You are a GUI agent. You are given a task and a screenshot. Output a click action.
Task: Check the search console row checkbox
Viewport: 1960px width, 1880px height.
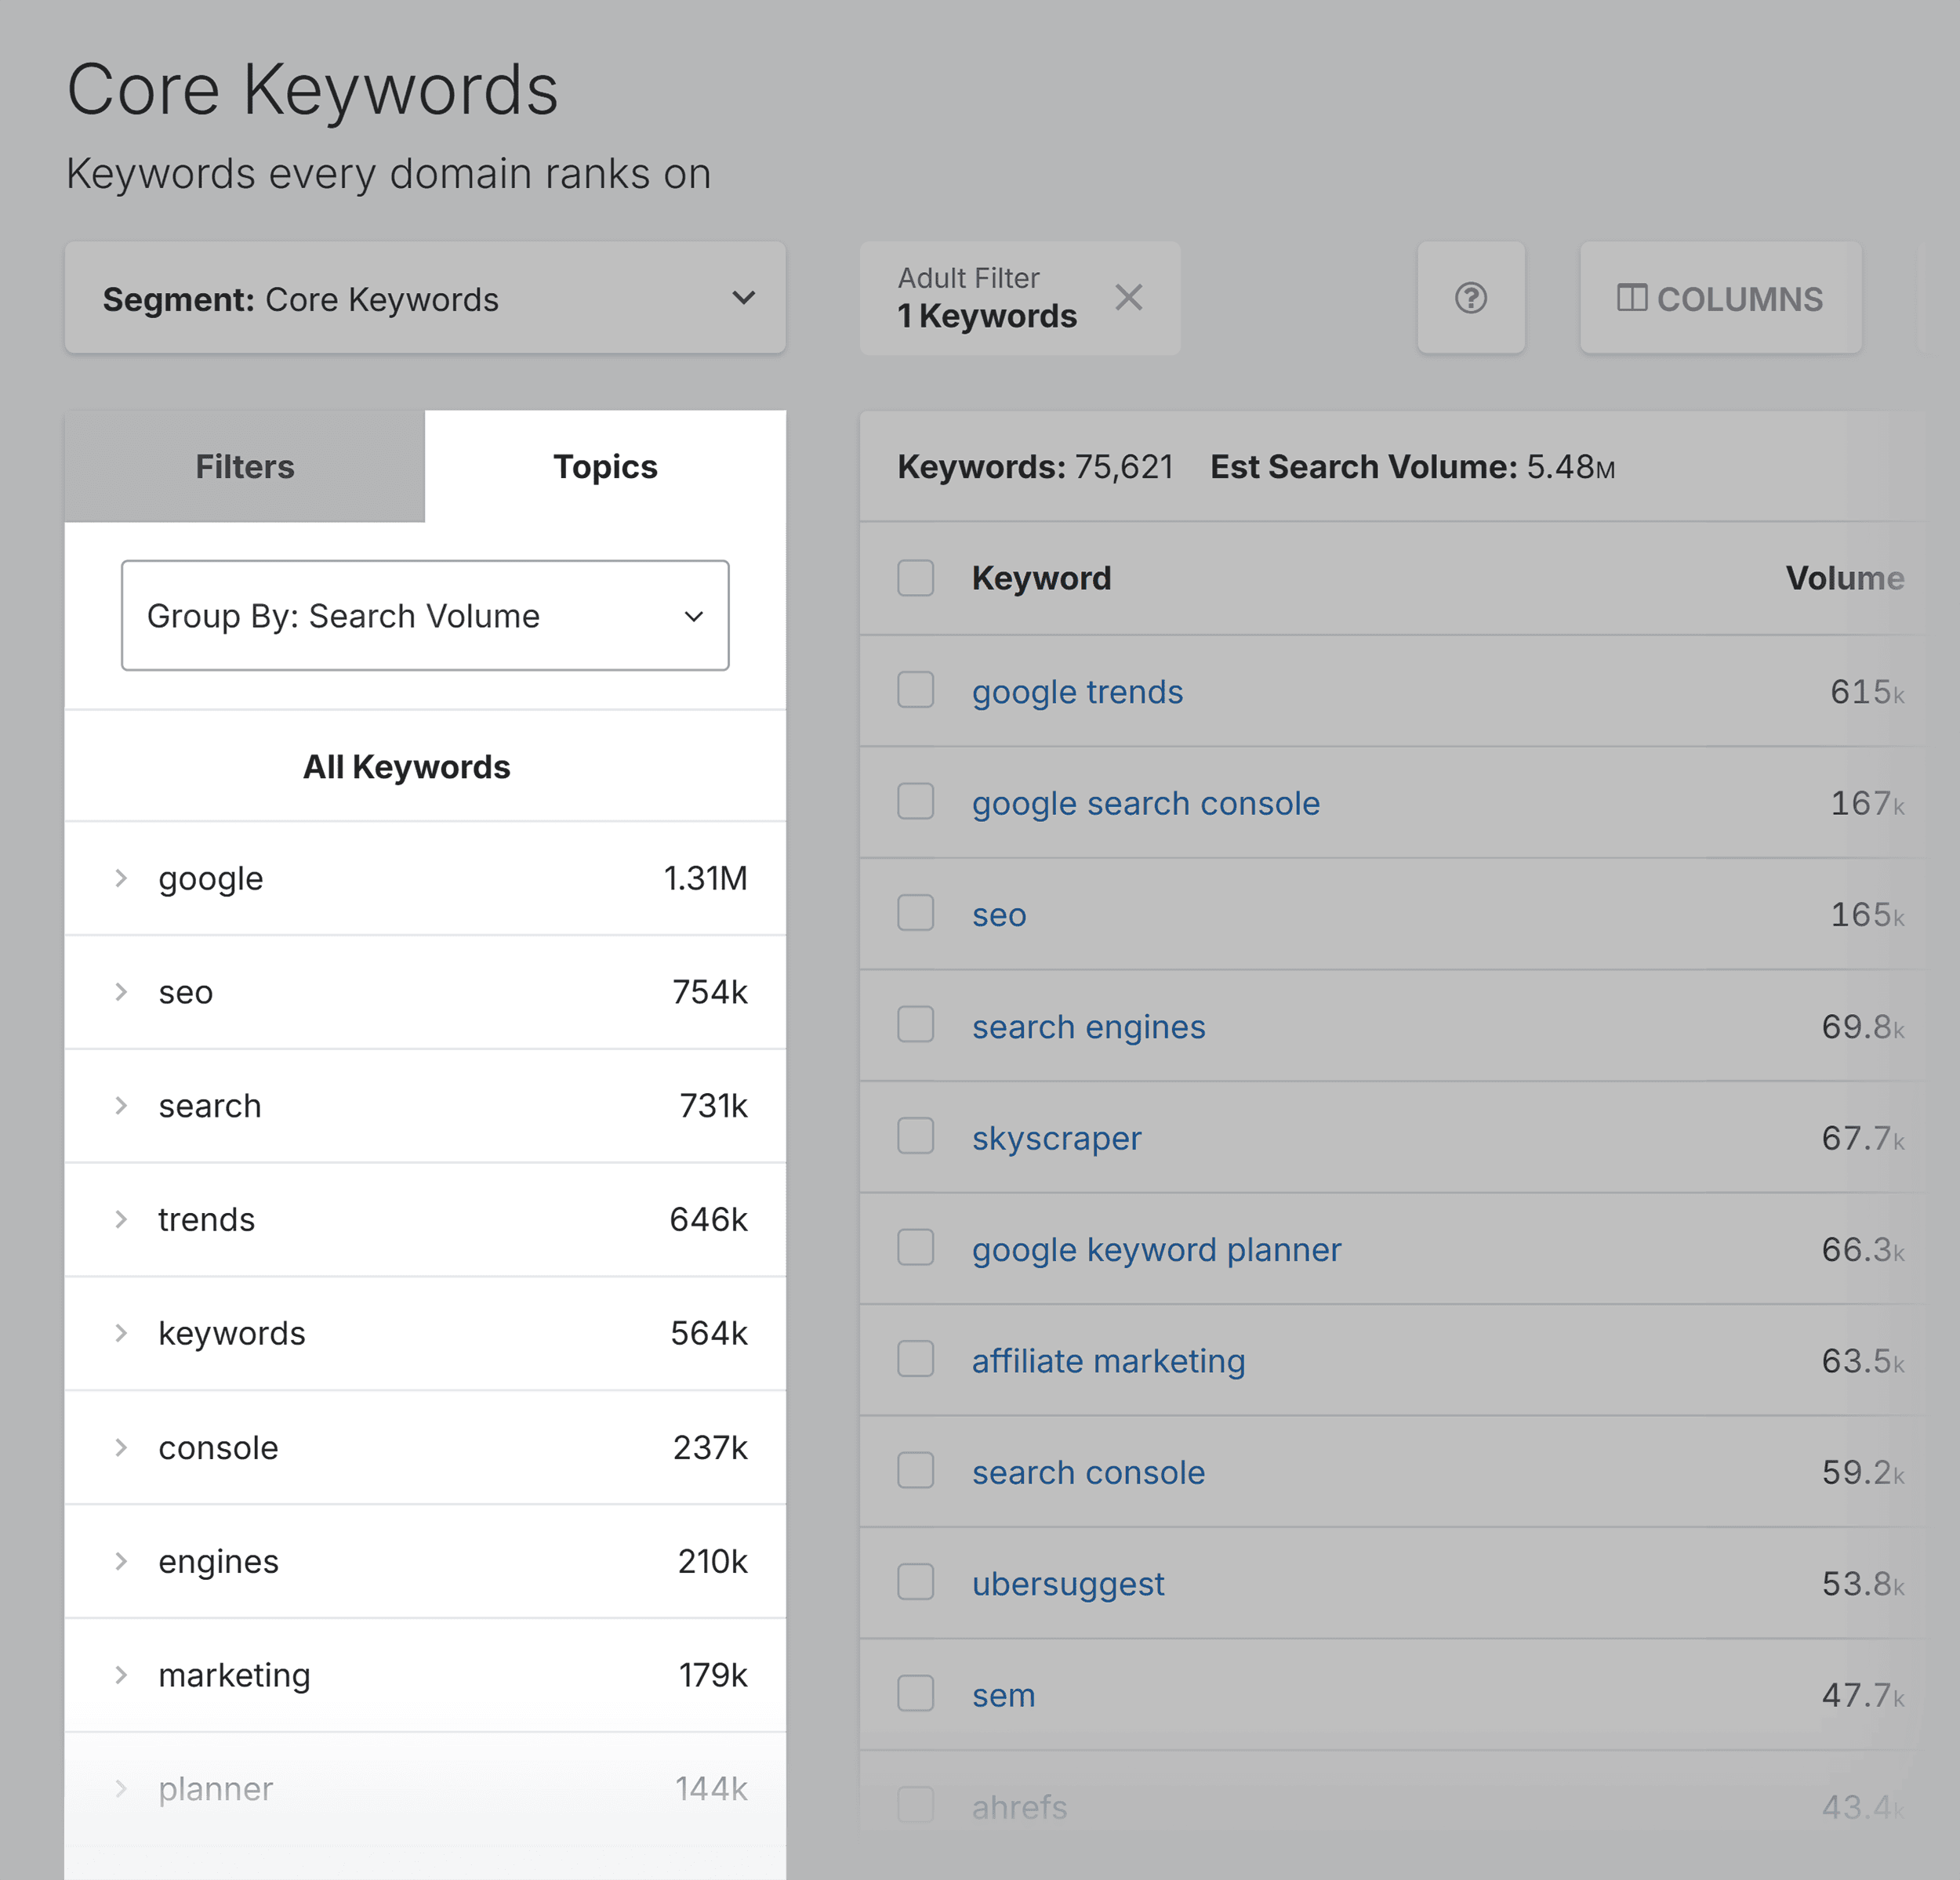[x=916, y=1470]
